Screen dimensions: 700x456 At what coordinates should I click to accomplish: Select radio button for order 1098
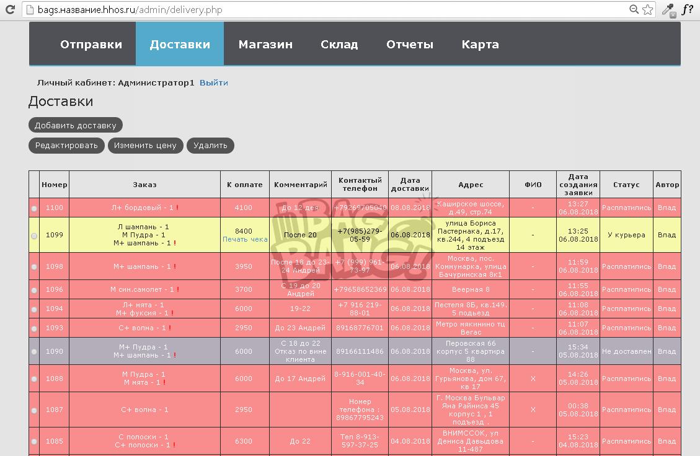point(34,267)
